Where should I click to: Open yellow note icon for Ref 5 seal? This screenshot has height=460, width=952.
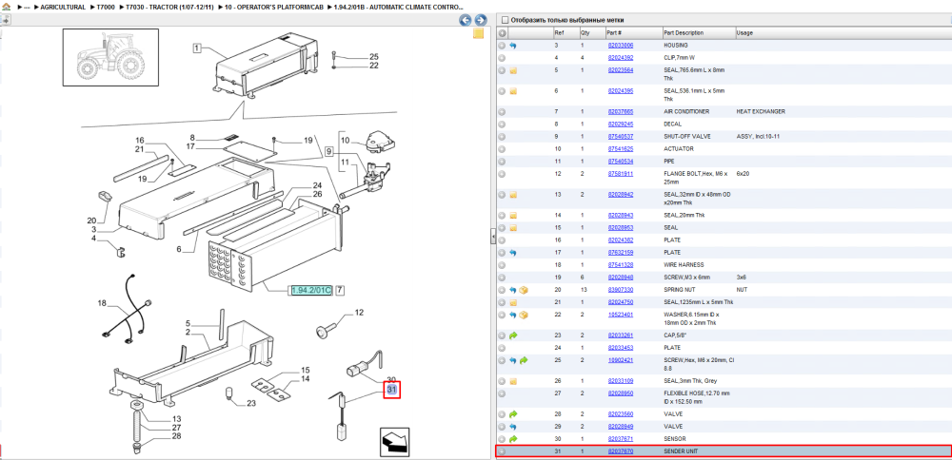point(513,70)
